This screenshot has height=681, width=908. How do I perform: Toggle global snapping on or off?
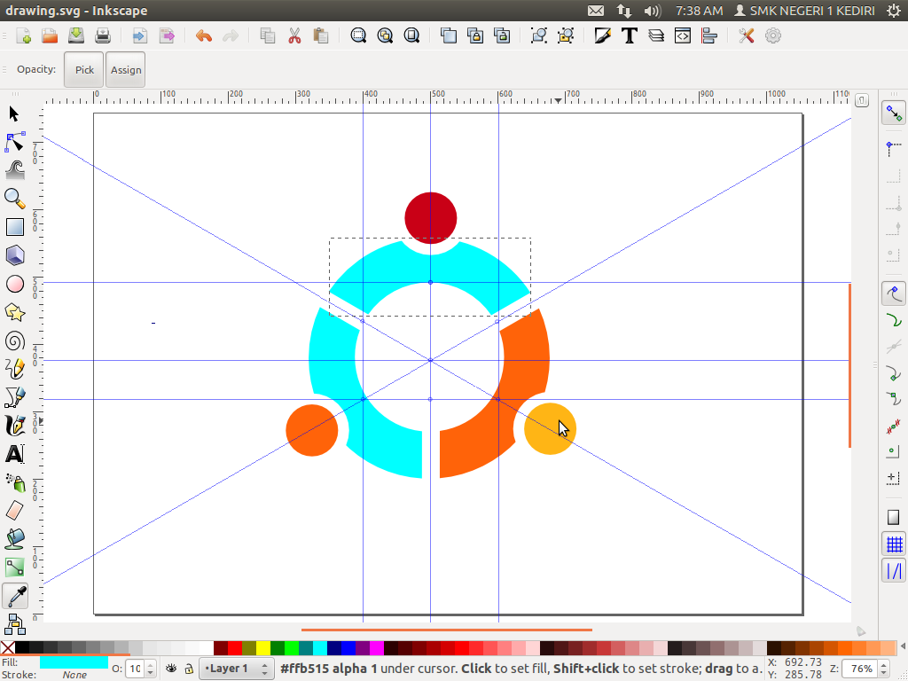[x=894, y=113]
